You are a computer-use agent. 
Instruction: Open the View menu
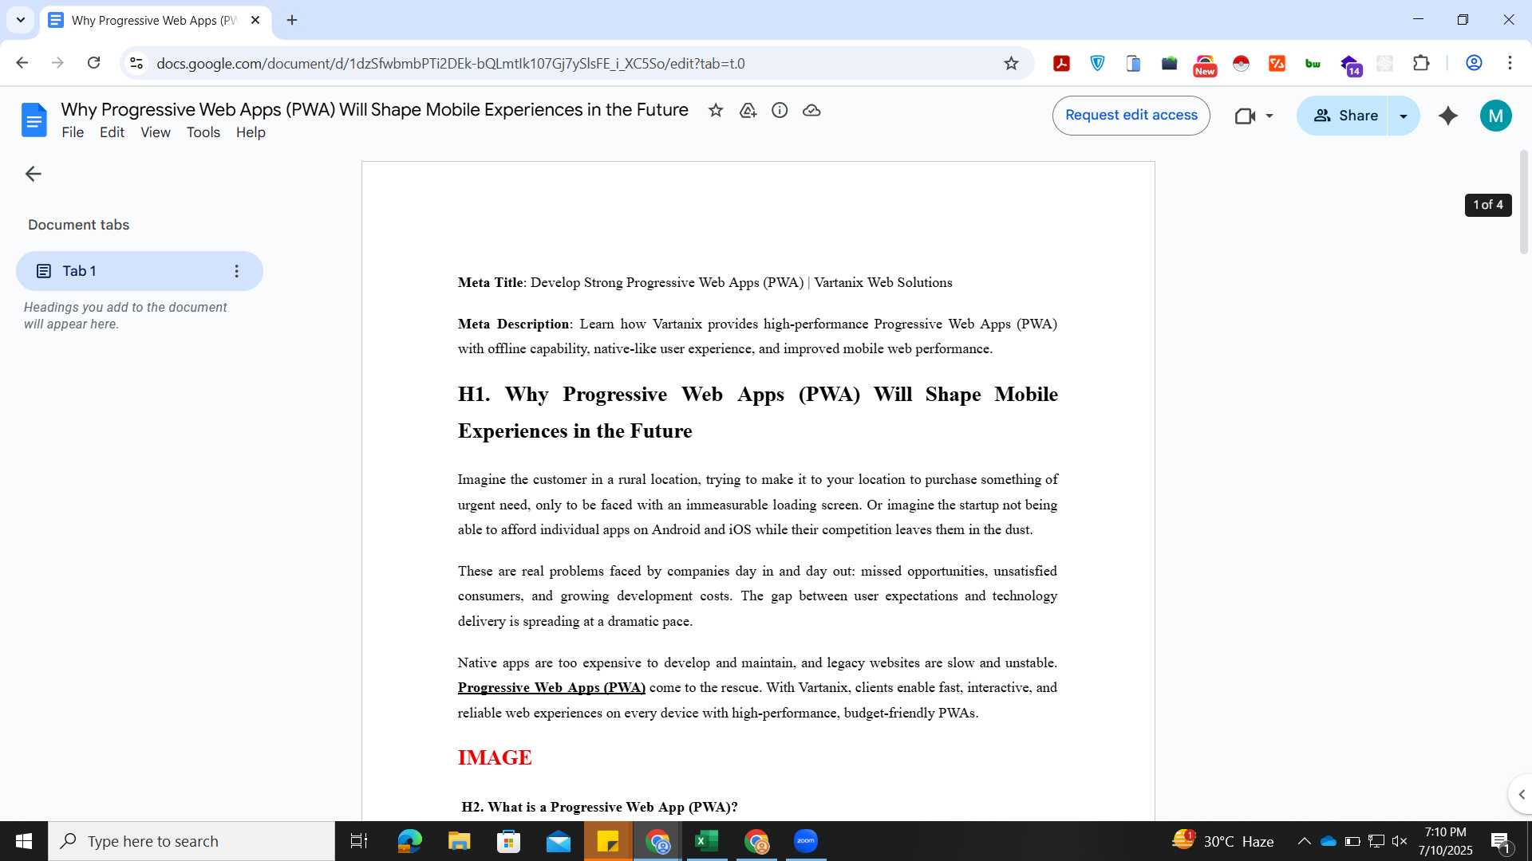[x=156, y=133]
